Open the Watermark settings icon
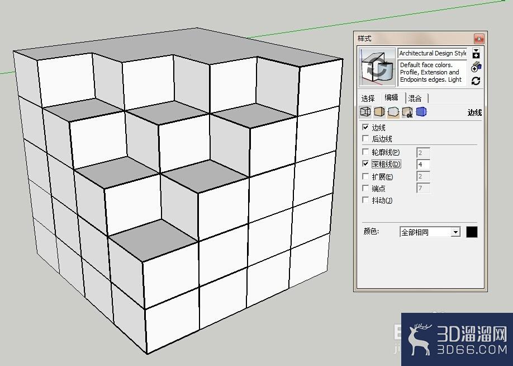 [407, 112]
